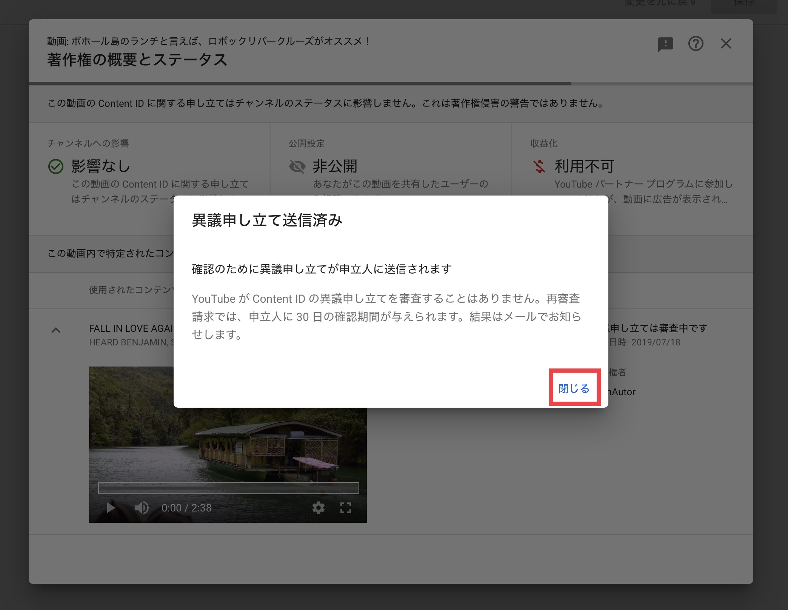The height and width of the screenshot is (610, 788).
Task: Click the 収益化 section heading
Action: pyautogui.click(x=543, y=143)
